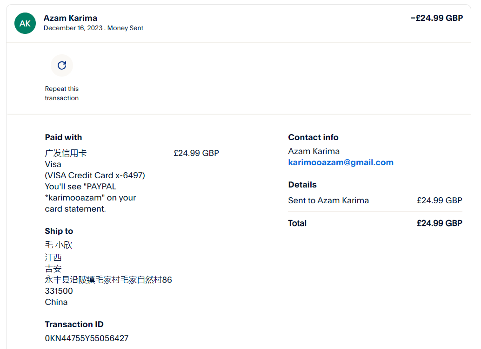Click the green AK avatar icon

pos(25,23)
